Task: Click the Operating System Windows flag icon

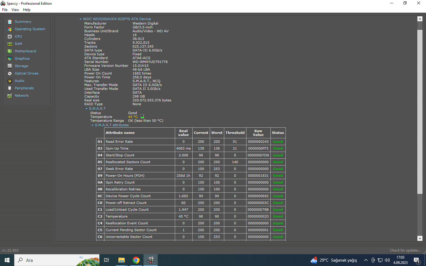Action: point(10,29)
